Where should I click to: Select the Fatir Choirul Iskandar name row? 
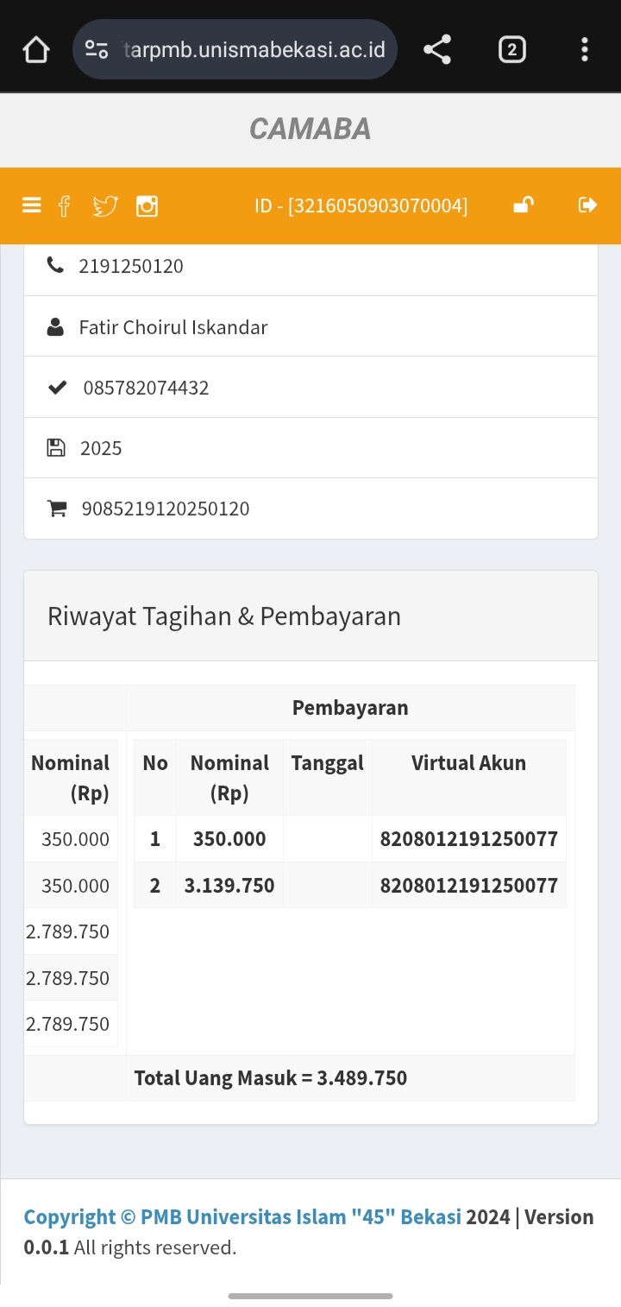310,326
